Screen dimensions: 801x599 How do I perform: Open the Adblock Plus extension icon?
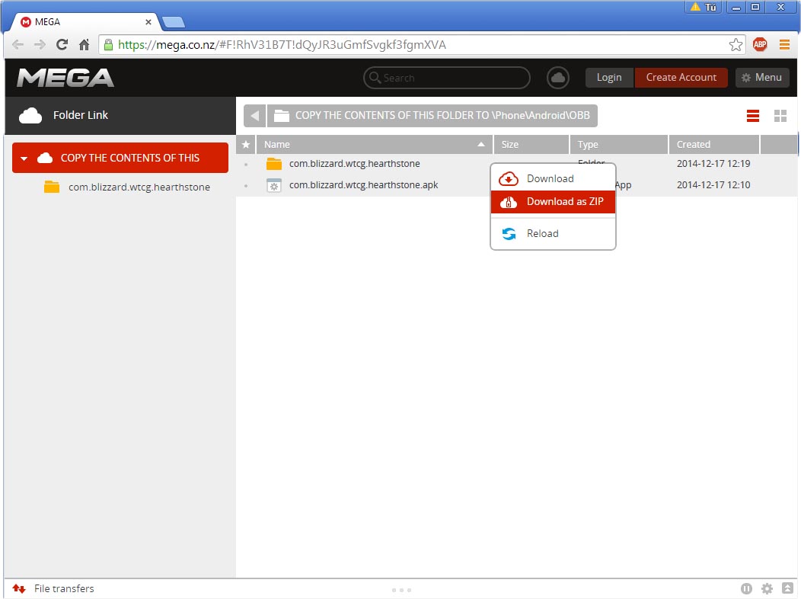(760, 44)
